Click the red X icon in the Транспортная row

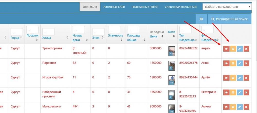[246, 49]
